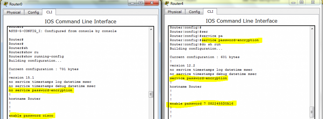Image resolution: width=323 pixels, height=119 pixels.
Task: Click 'IOS Command Line Interface' heading in Router4
Action: (x=241, y=21)
